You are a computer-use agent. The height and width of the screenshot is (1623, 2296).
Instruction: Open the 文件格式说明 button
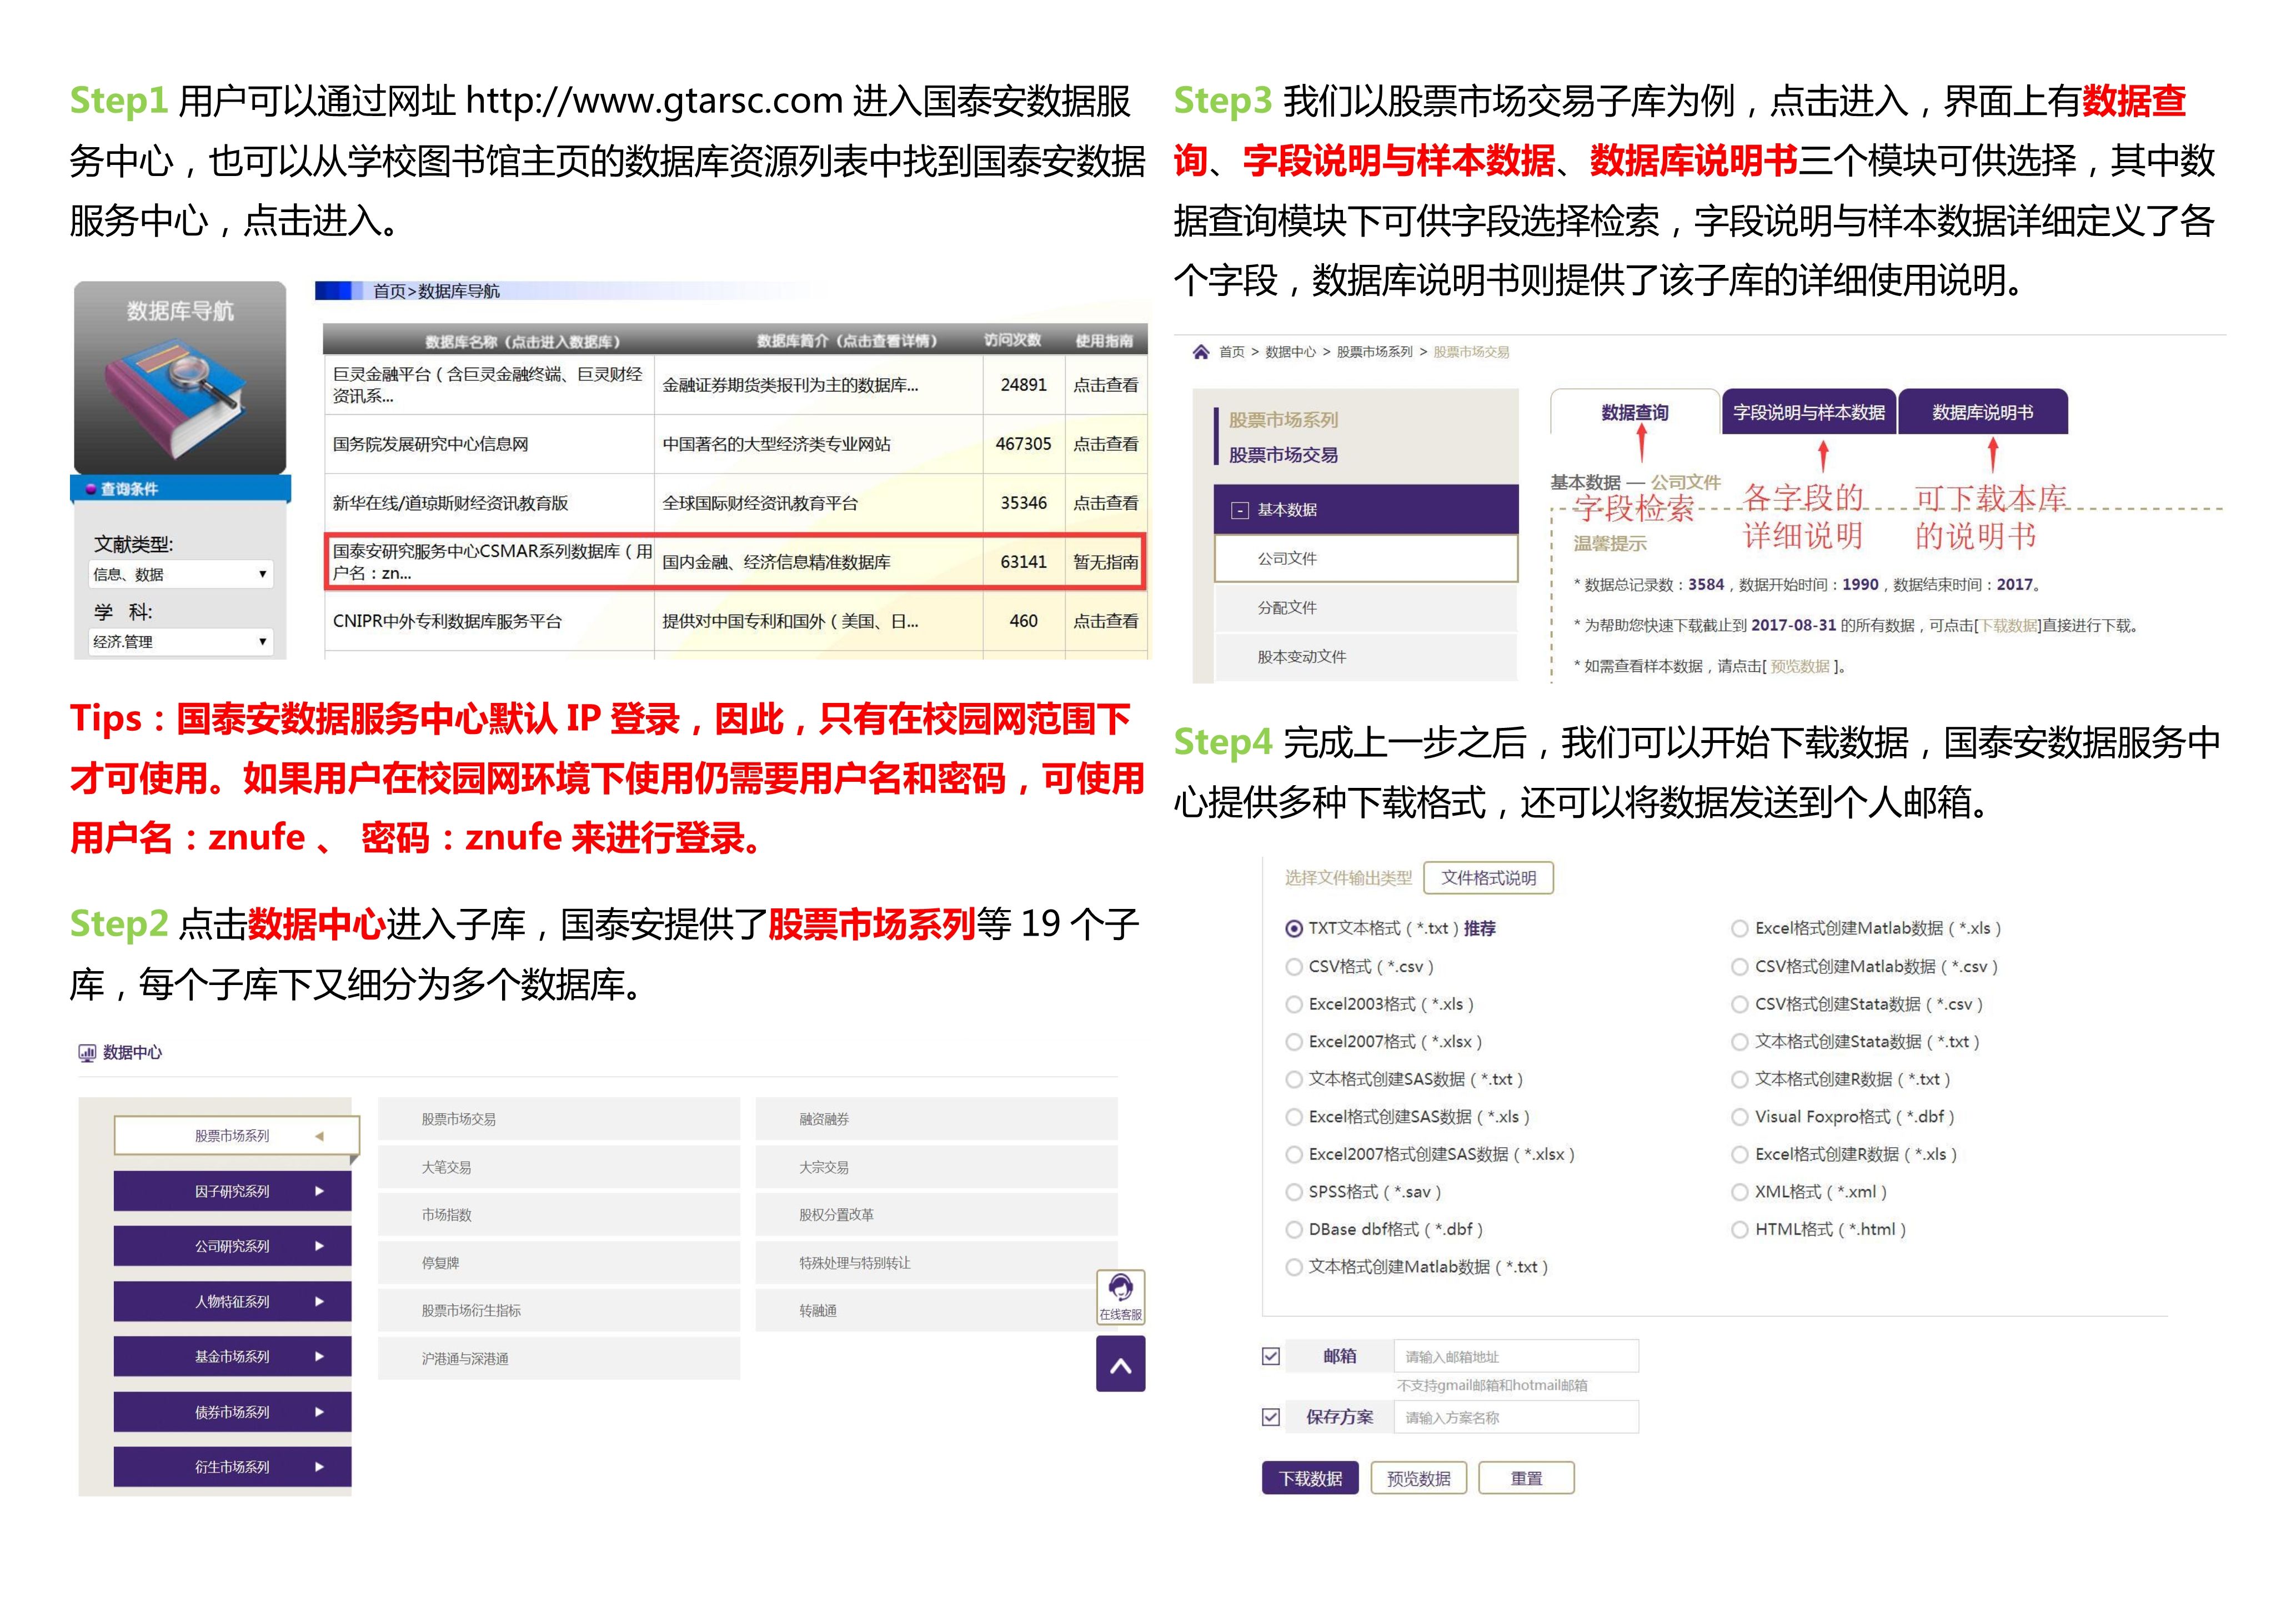[1488, 878]
